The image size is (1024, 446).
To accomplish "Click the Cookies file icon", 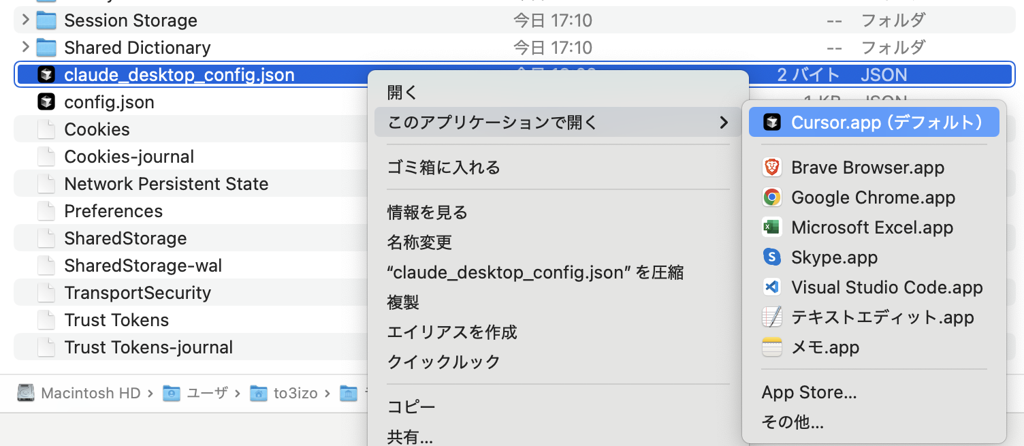I will pos(46,129).
